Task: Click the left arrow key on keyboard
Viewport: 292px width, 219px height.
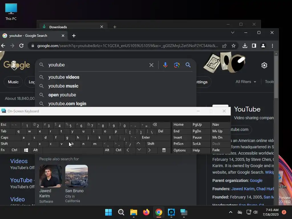Action: [128, 150]
